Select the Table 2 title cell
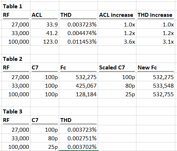The width and height of the screenshot is (177, 151). click(16, 59)
